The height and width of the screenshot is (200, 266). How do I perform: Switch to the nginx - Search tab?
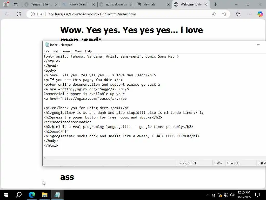click(x=78, y=4)
